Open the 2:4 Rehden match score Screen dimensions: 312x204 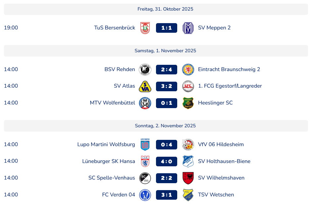167,69
